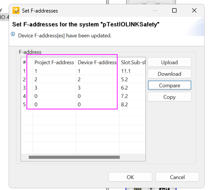Click slot value 8.2
Screen dimensions: 212x190
[x=124, y=104]
